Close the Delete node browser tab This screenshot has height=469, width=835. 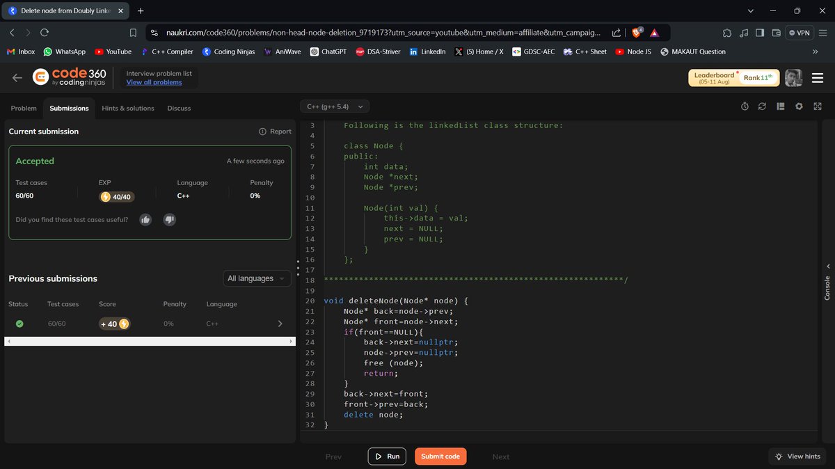(120, 11)
